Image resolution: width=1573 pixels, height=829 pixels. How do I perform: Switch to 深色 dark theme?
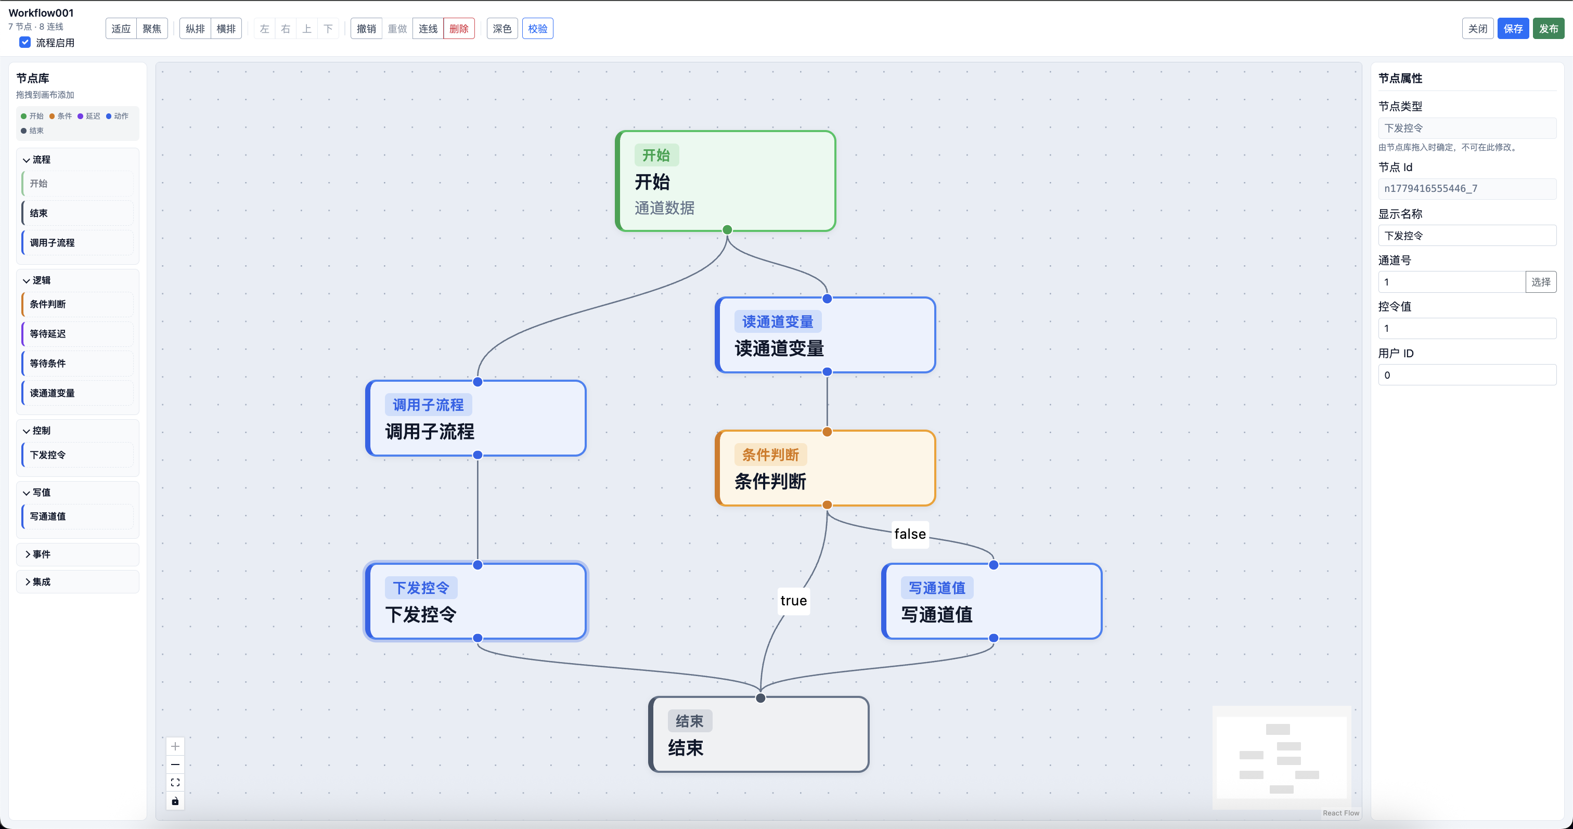pos(502,29)
